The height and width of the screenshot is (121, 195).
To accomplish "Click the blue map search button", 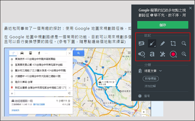I will 78,53.
